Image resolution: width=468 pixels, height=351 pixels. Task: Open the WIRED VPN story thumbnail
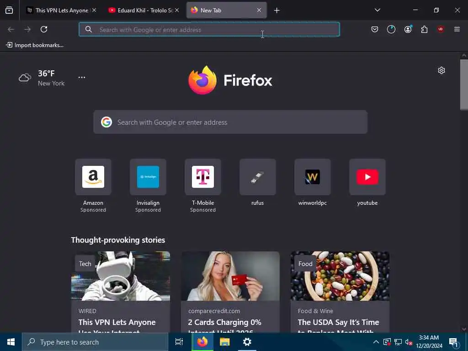click(121, 276)
